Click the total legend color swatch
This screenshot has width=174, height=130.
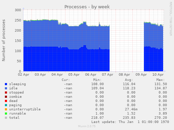click(6, 118)
